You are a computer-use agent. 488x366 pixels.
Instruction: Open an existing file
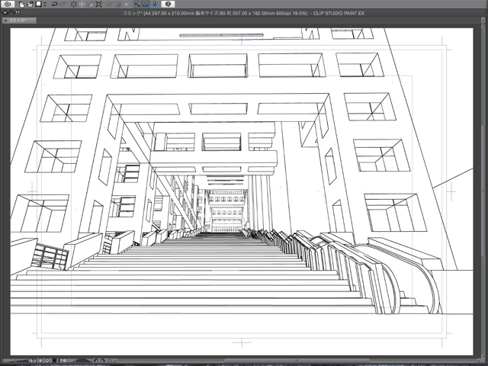click(30, 5)
